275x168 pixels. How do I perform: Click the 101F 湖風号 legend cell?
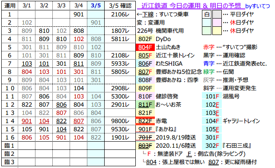[212, 96]
